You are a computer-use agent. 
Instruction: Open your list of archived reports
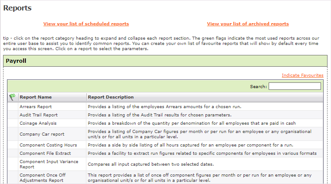(x=247, y=24)
